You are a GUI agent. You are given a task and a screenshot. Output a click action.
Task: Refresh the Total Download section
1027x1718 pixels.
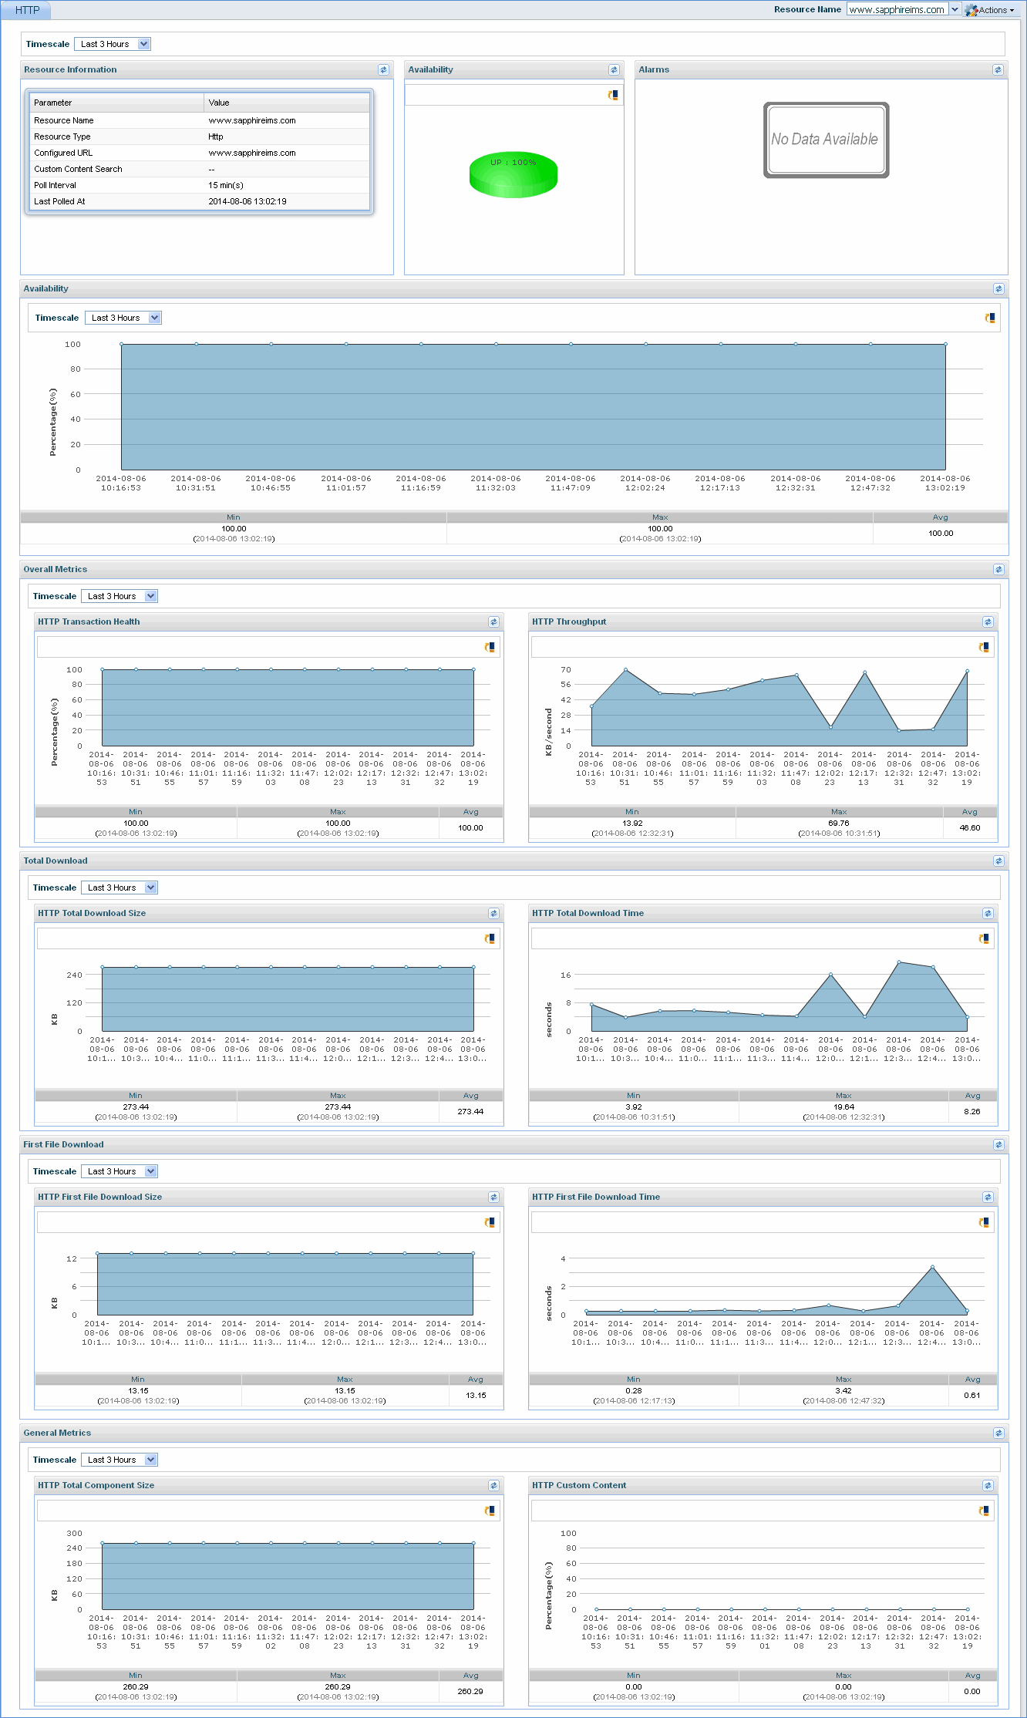(x=998, y=861)
